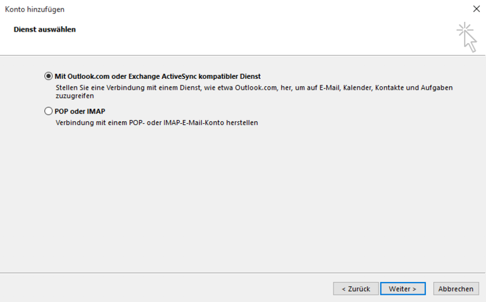
Task: Click the right angle bracket on Weiter
Action: tap(414, 289)
